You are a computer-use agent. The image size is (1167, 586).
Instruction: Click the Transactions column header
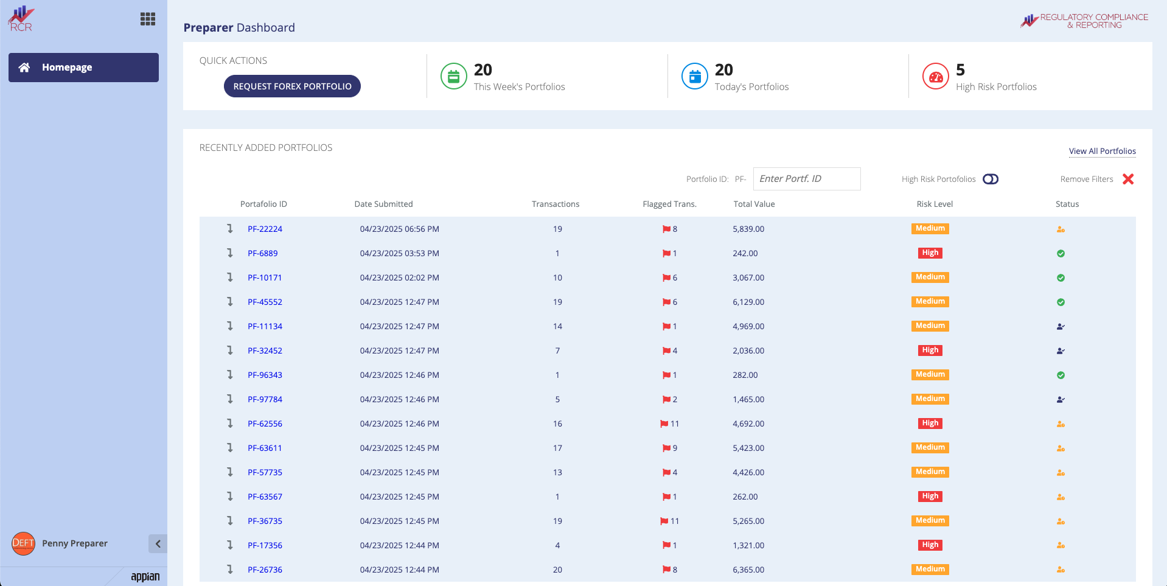point(556,204)
